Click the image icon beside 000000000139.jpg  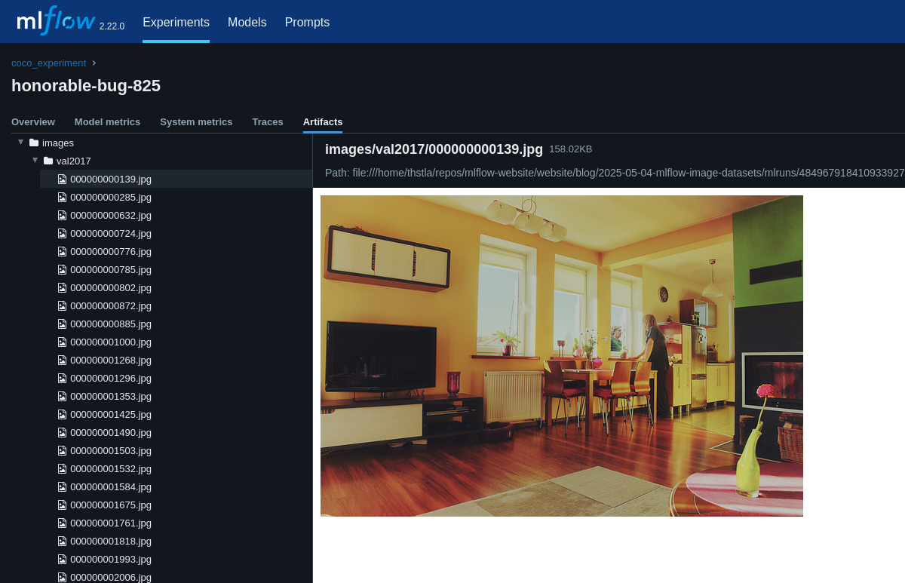62,179
